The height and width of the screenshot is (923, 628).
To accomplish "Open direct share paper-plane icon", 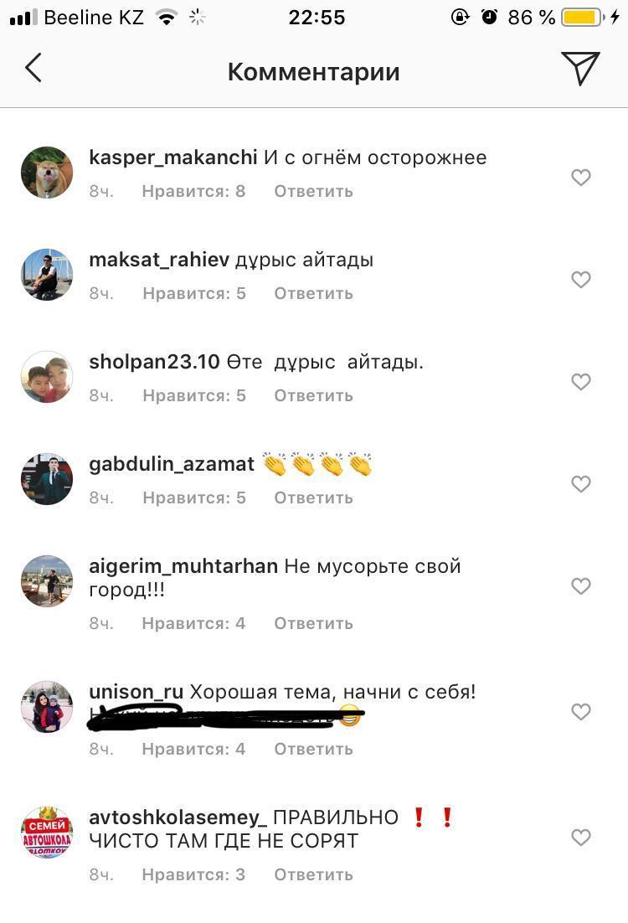I will point(580,69).
